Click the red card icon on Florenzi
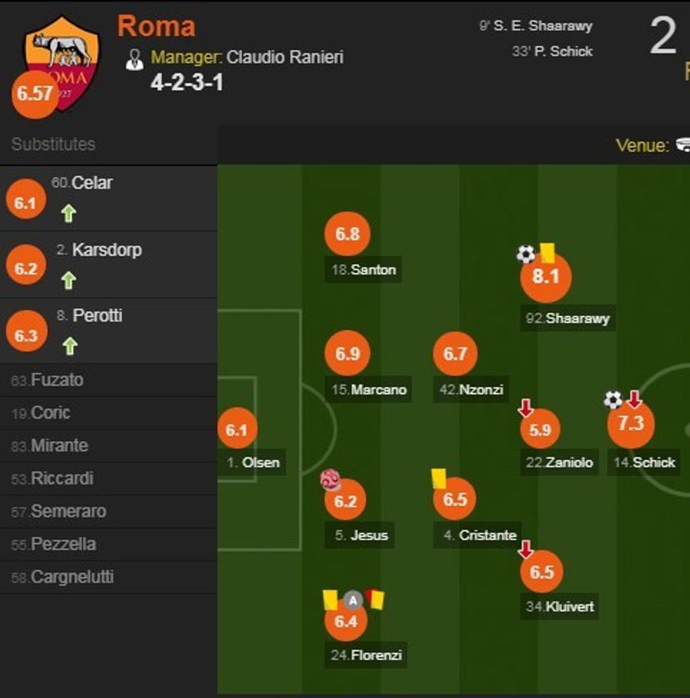Screen dimensions: 690x698 pyautogui.click(x=376, y=599)
